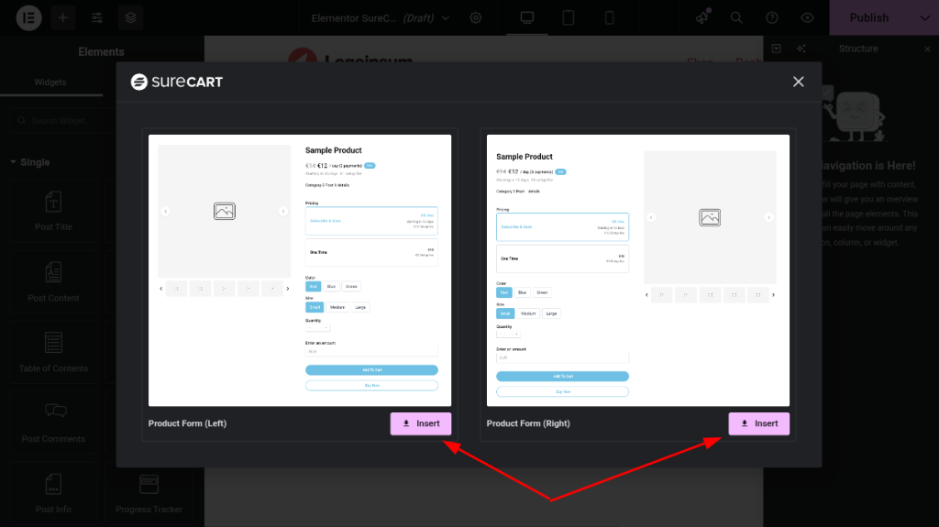Screen dimensions: 939x527
Task: Click the Add Element plus icon
Action: tap(63, 17)
